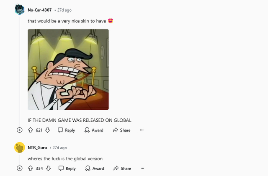
Task: Give an award to NTR_Guru's comment
Action: pos(95,168)
